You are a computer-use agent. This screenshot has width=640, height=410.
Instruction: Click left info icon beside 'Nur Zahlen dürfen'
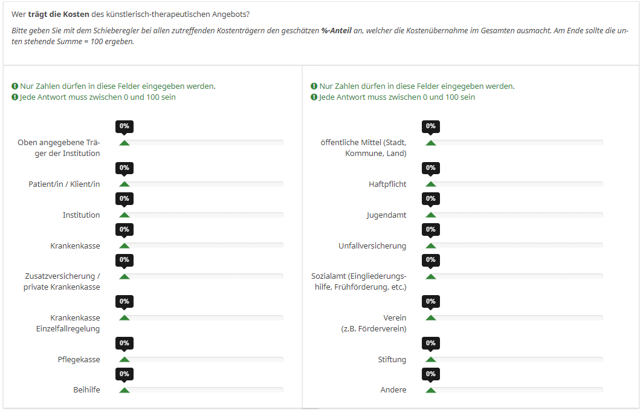[x=15, y=86]
